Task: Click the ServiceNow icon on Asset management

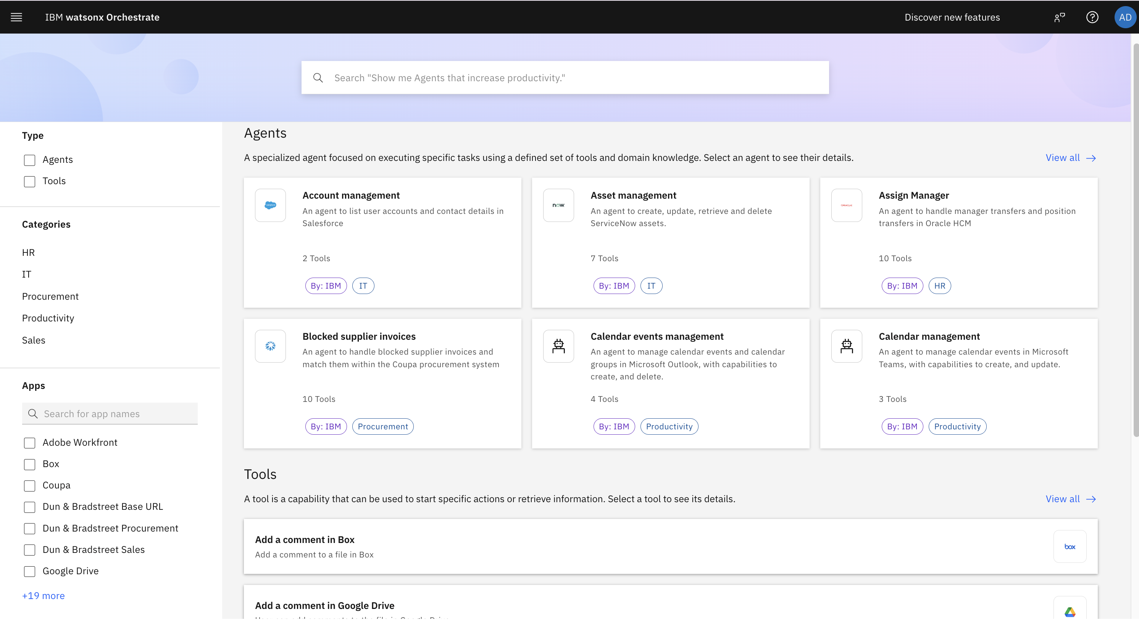Action: tap(558, 206)
